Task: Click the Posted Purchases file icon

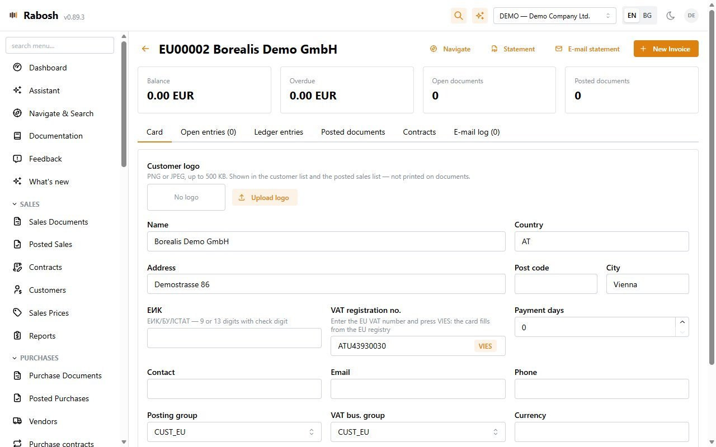Action: click(x=17, y=398)
